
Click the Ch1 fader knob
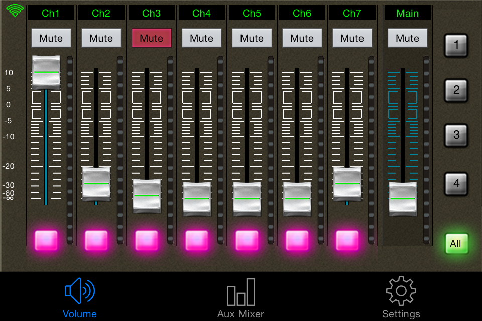[46, 72]
